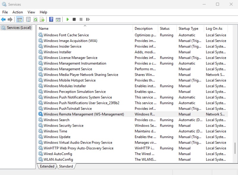Toggle the console tree visibility
Image resolution: width=238 pixels, height=175 pixels.
coord(19,19)
